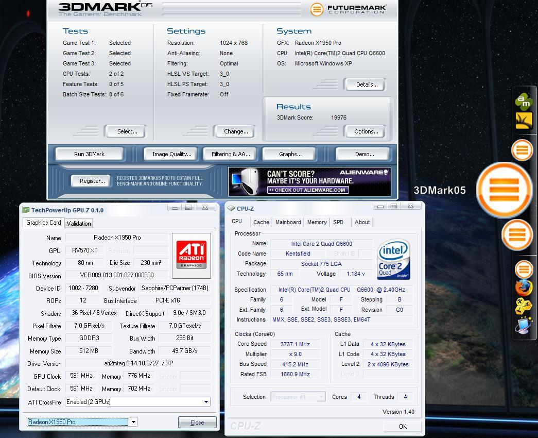Open system Details
Viewport: 538px width, 438px height.
(x=367, y=85)
